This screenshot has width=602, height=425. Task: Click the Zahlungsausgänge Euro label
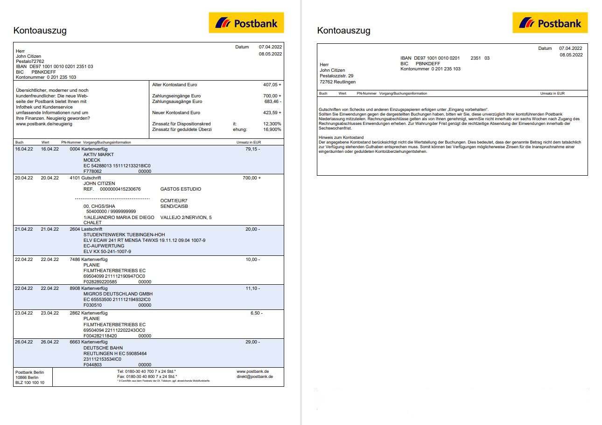point(177,101)
